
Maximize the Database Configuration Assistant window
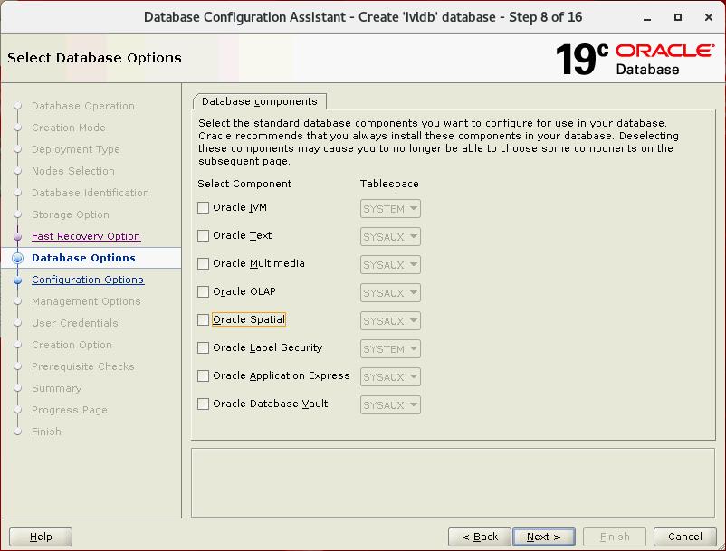point(678,17)
